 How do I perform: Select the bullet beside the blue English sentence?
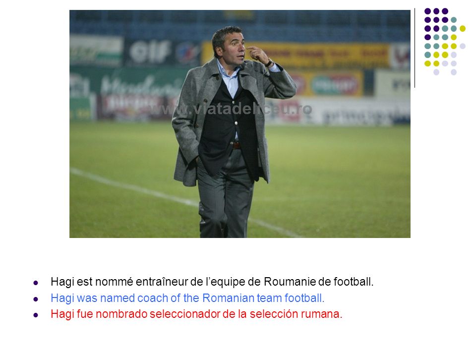click(x=36, y=299)
